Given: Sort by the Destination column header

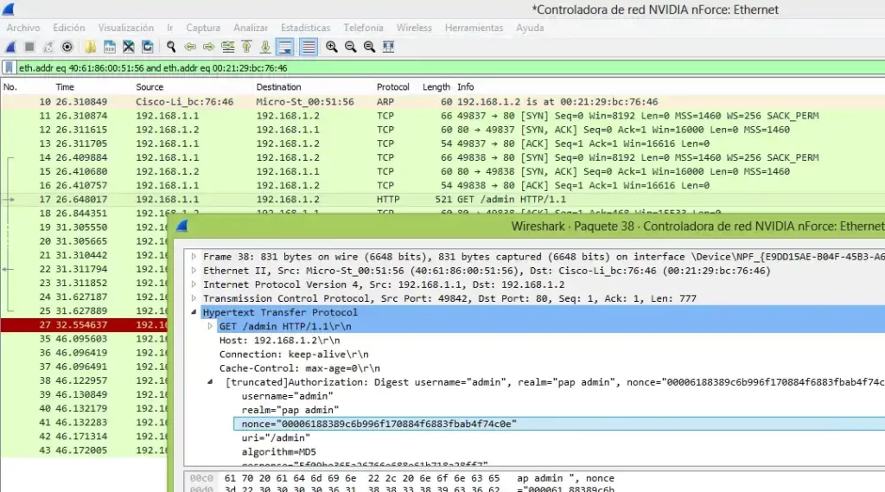Looking at the screenshot, I should tap(279, 87).
